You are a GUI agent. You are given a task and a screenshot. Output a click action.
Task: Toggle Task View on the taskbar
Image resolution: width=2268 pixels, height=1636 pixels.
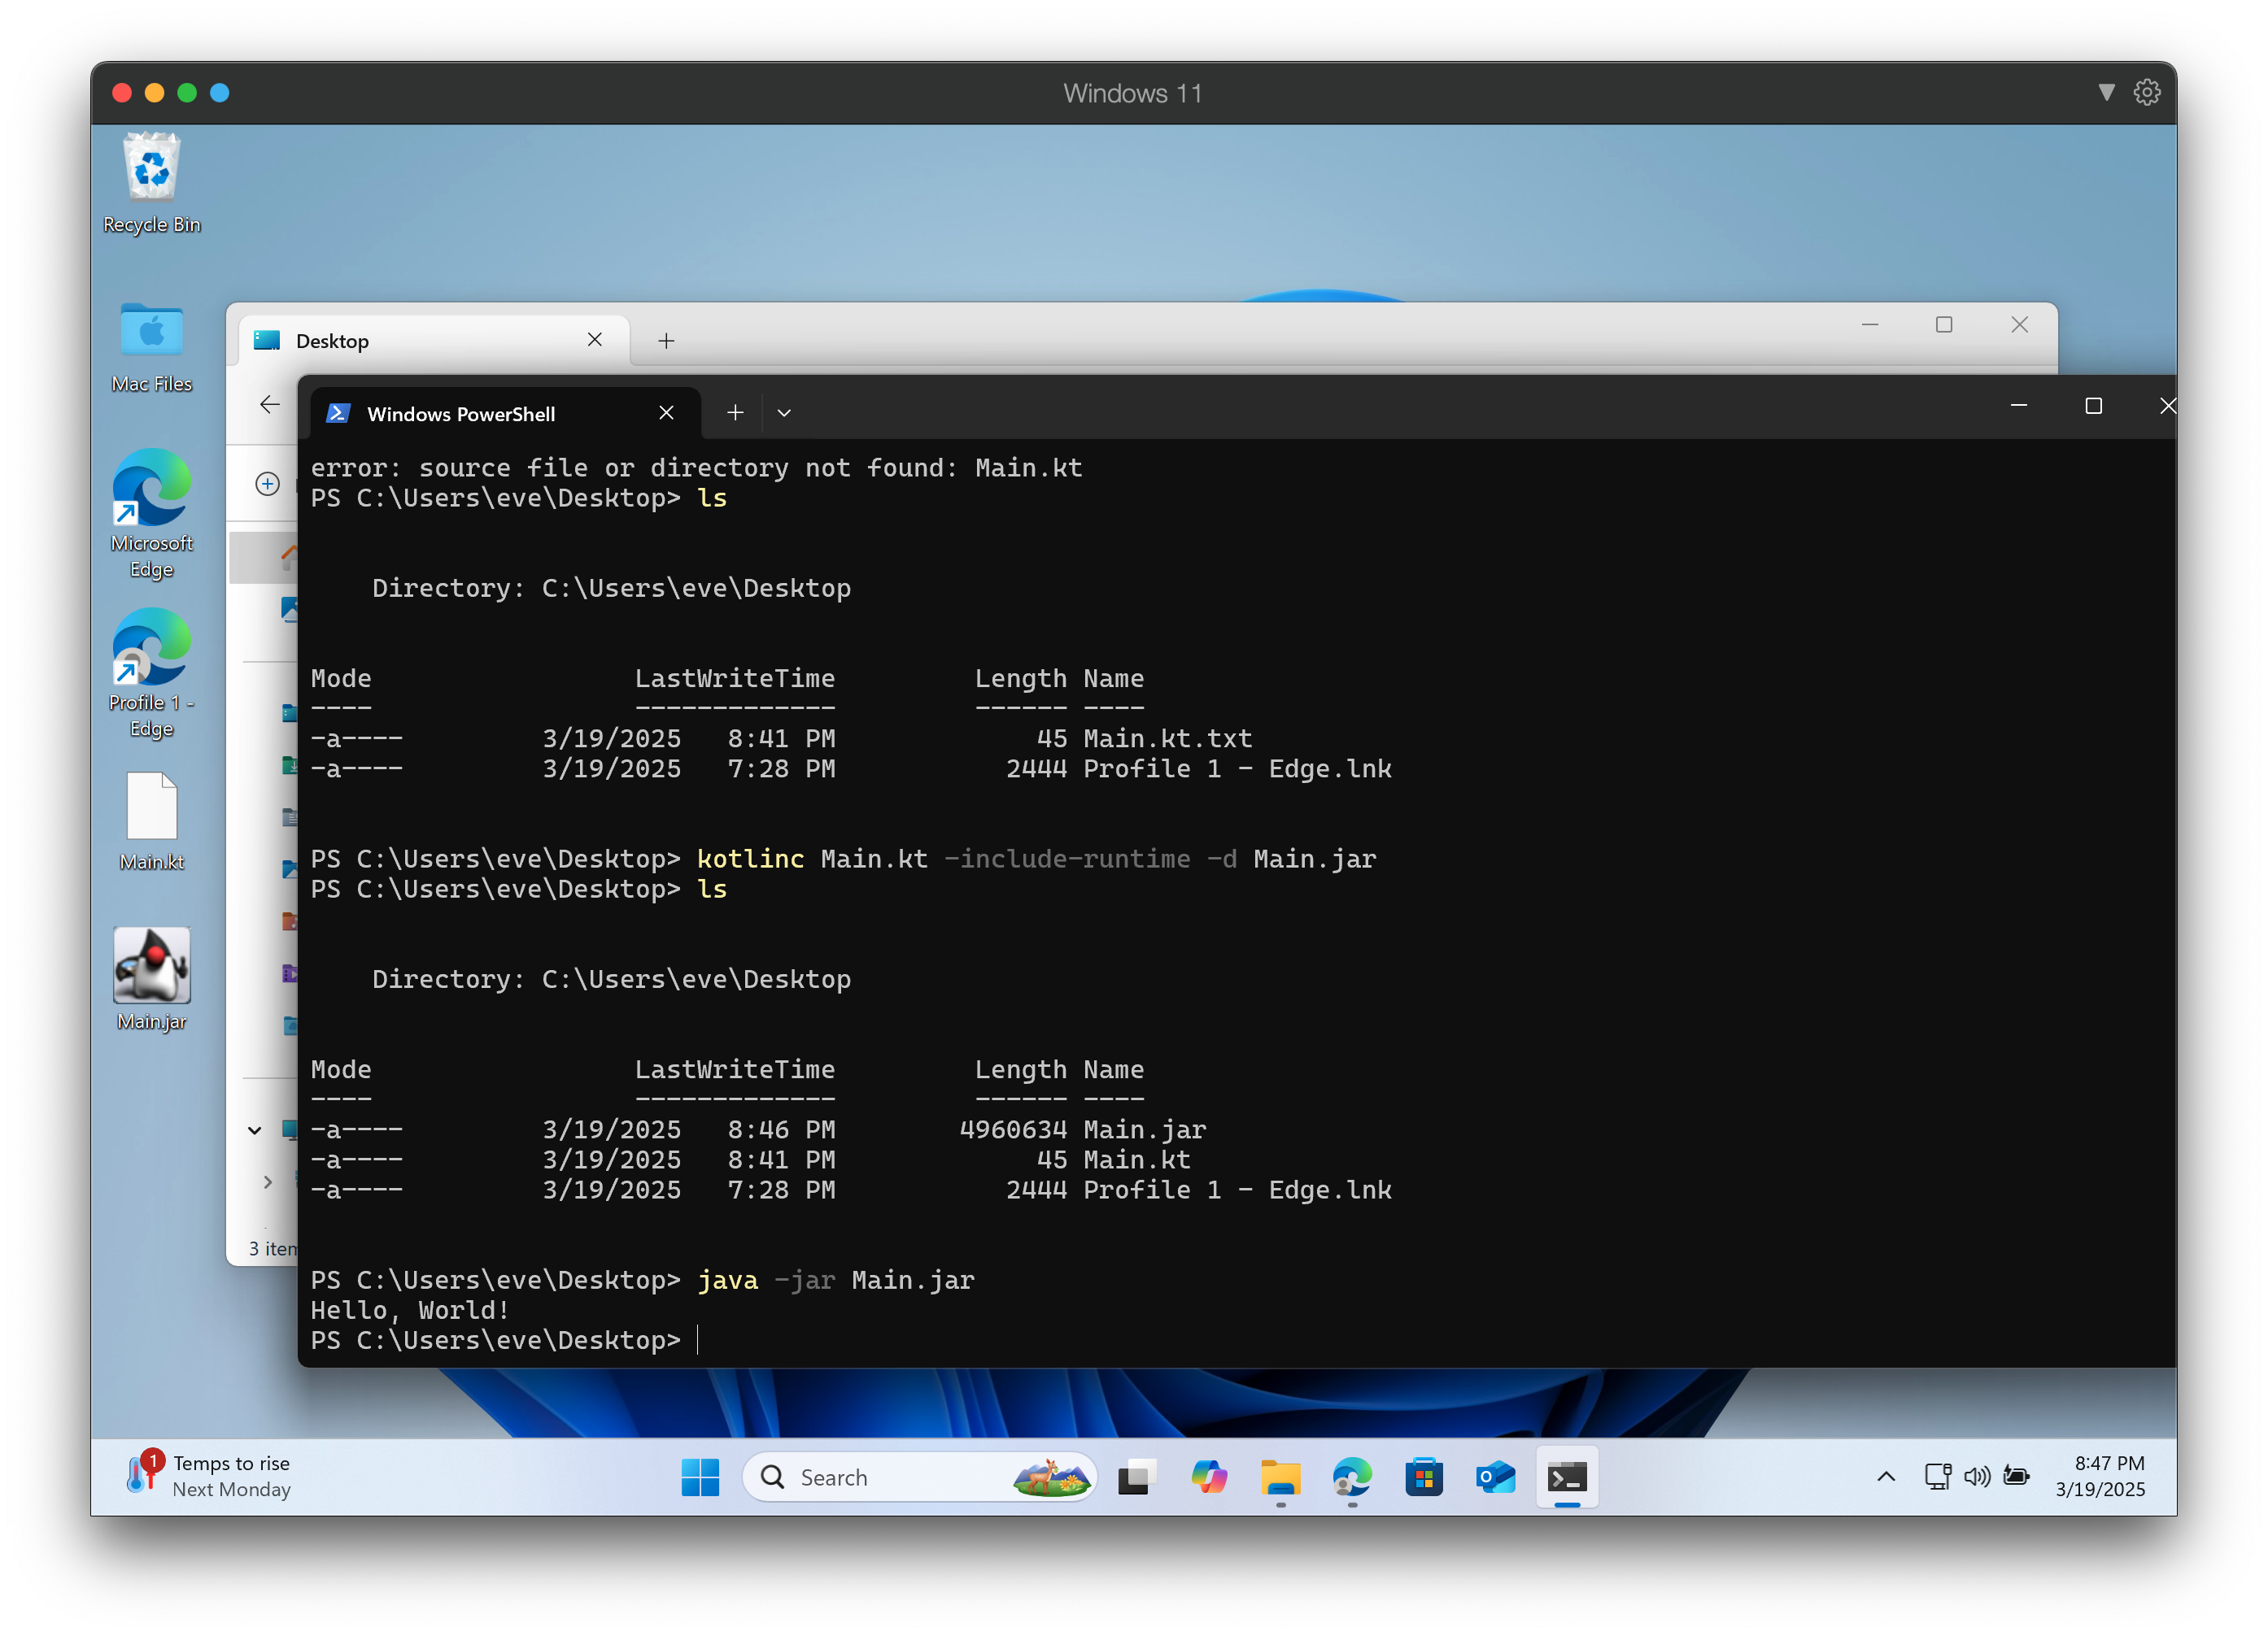click(1137, 1477)
